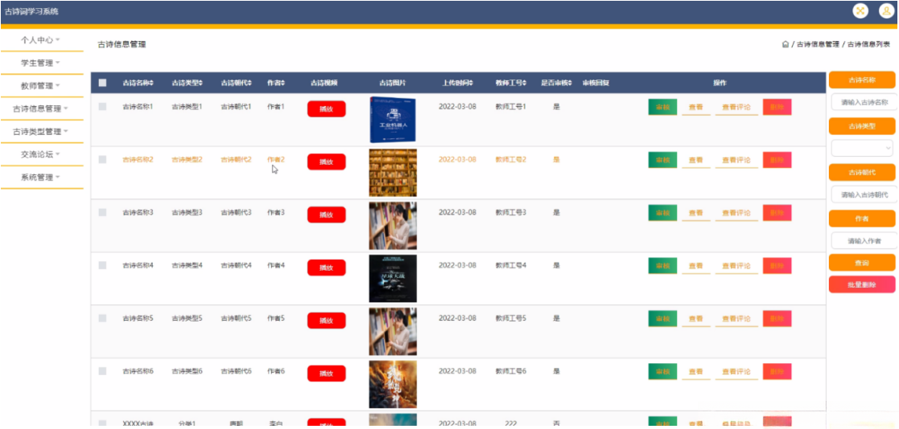
Task: Click 审核 for the 古诗名称2 row
Action: (662, 160)
